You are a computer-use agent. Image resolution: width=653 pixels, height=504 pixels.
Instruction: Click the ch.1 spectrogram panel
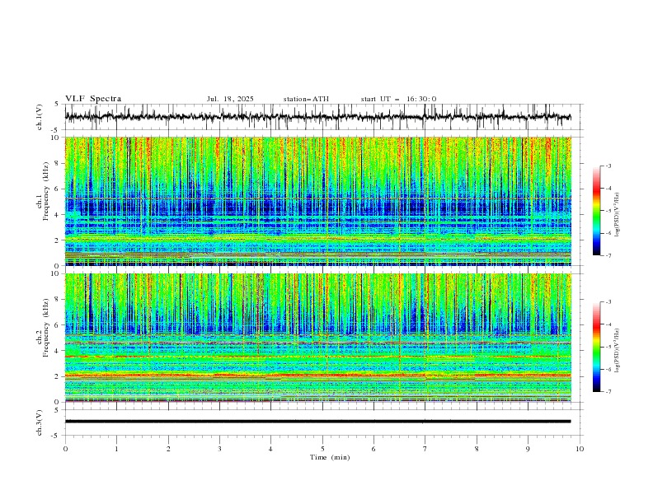pyautogui.click(x=318, y=201)
